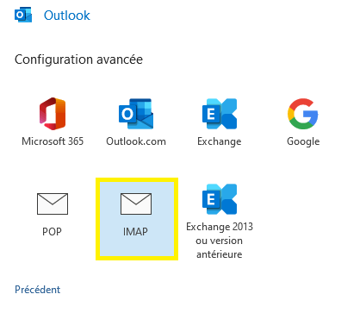
Task: Click the Google text label
Action: coord(303,141)
